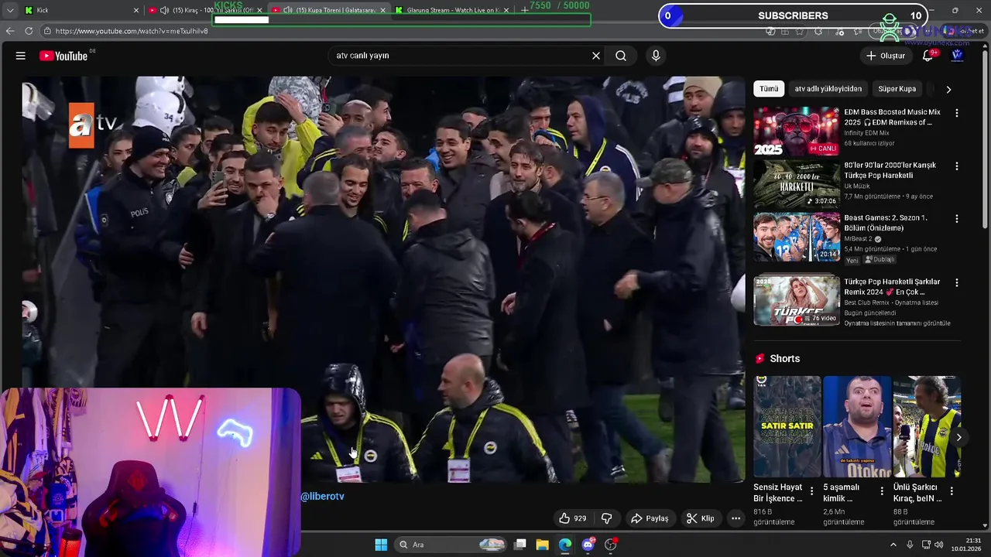
Task: Share the video via Paylaş
Action: click(x=650, y=518)
